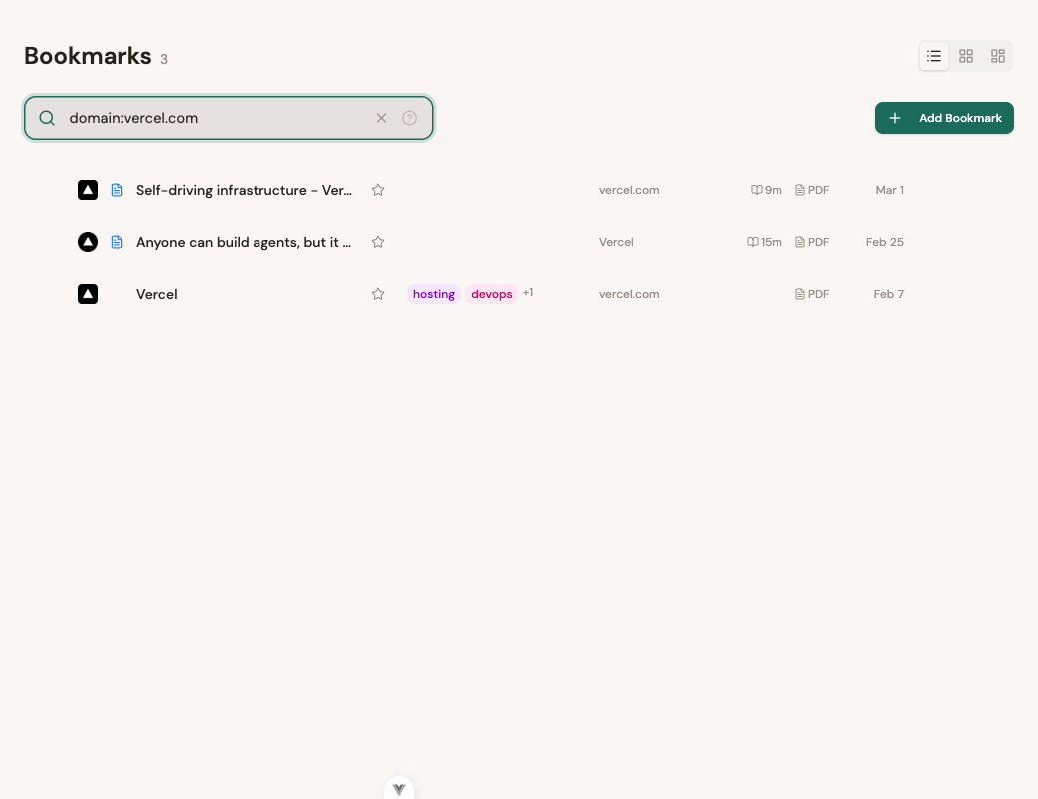This screenshot has height=799, width=1038.
Task: Star the Anyone can build agents bookmark
Action: pos(378,242)
